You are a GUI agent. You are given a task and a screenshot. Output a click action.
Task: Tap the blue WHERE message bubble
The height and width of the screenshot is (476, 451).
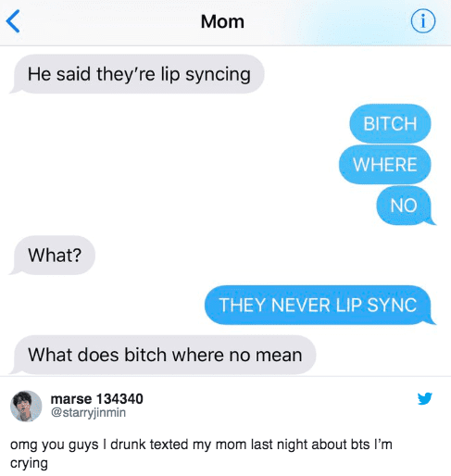click(x=385, y=164)
